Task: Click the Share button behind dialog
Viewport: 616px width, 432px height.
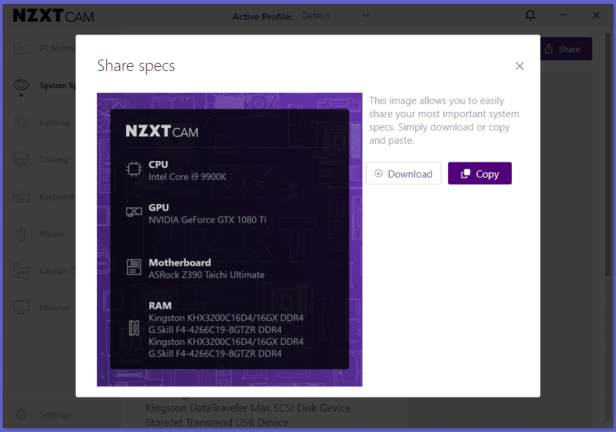Action: [566, 49]
